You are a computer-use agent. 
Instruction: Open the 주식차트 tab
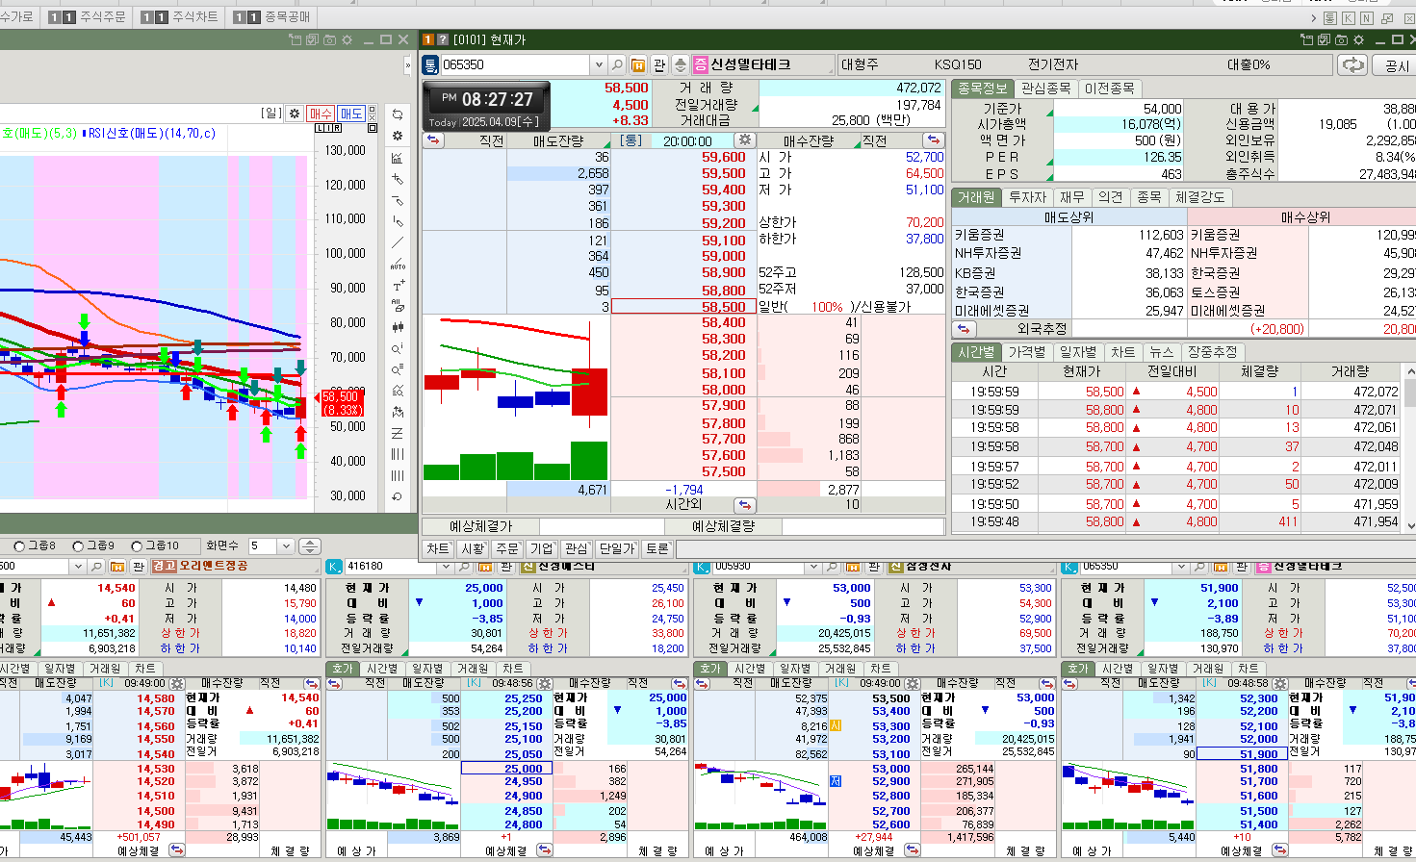179,16
